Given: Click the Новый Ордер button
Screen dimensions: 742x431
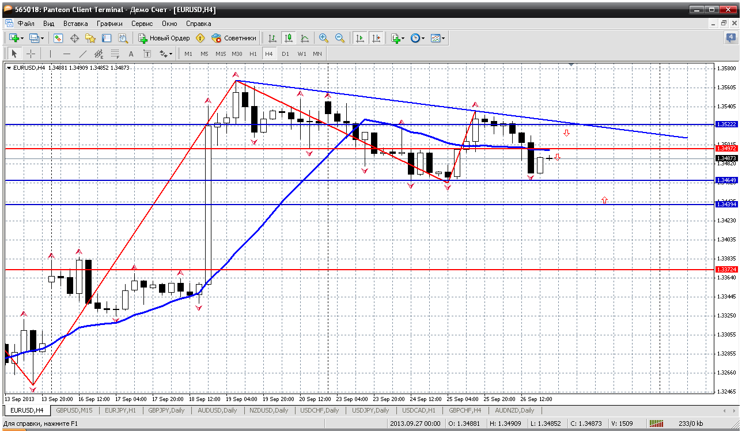Looking at the screenshot, I should pos(164,38).
